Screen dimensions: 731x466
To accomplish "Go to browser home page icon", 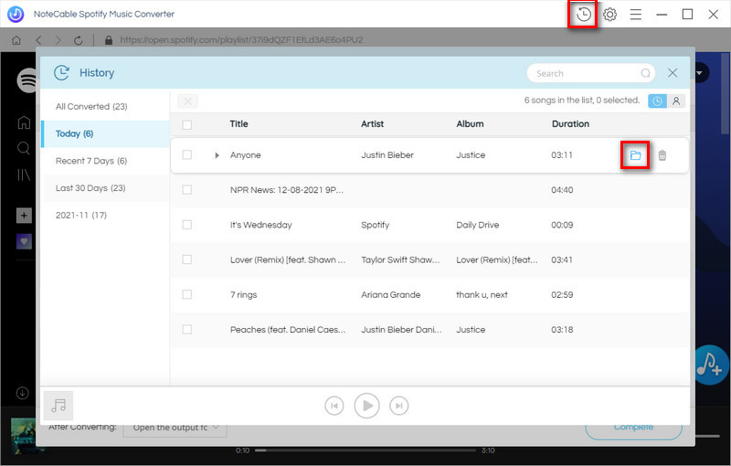I will tap(16, 40).
